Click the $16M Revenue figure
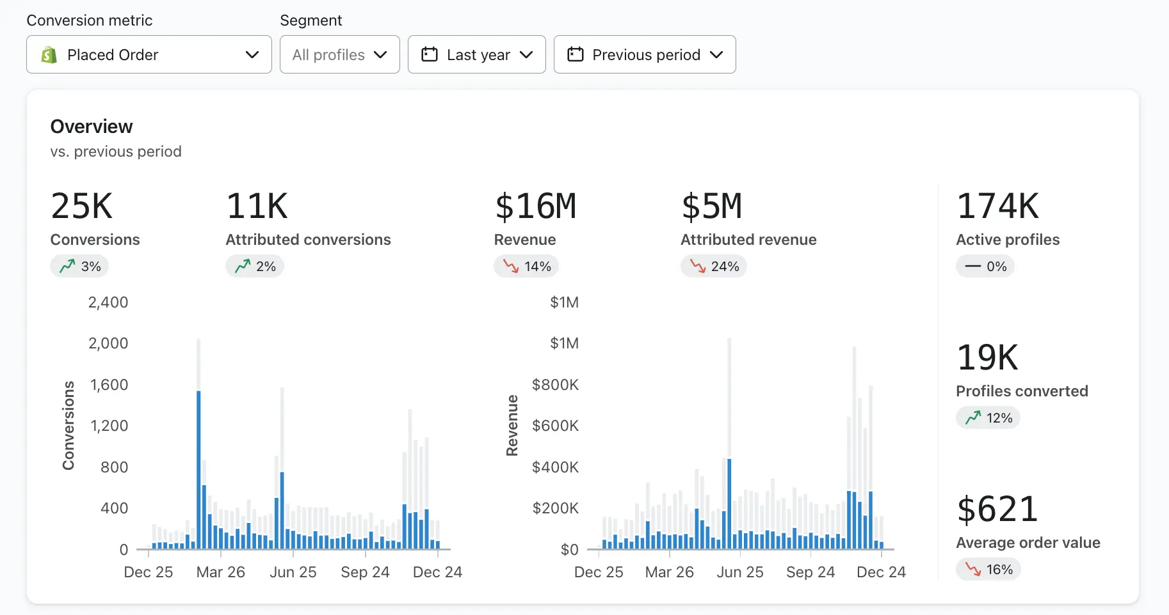This screenshot has width=1169, height=615. point(535,206)
